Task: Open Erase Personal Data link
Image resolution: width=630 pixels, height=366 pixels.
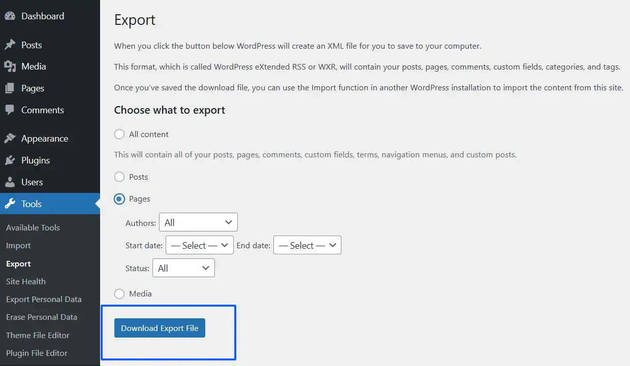Action: (42, 317)
